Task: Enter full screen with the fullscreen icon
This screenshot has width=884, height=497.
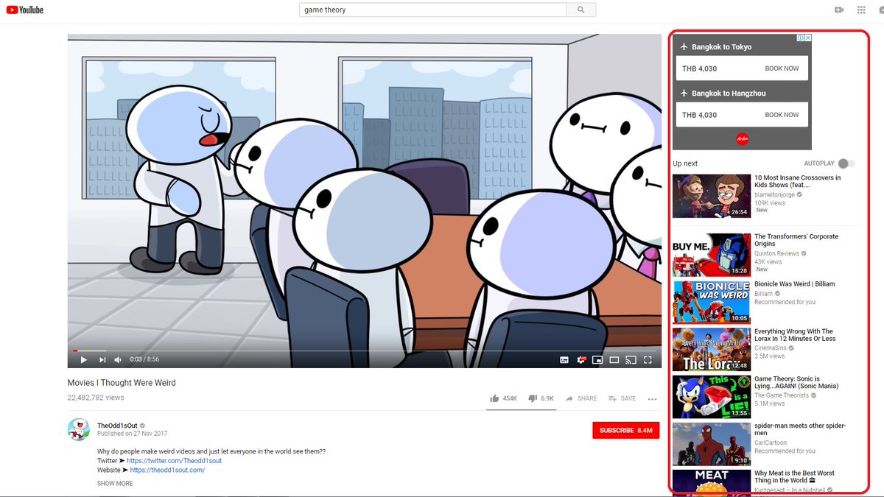Action: coord(648,360)
